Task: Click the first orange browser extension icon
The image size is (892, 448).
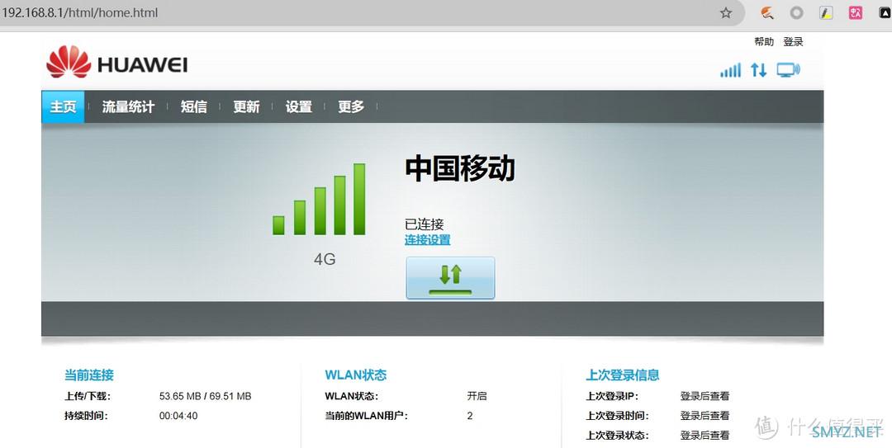Action: [x=767, y=12]
